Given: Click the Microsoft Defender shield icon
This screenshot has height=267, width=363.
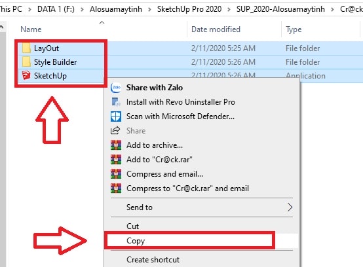Looking at the screenshot, I should pos(116,116).
